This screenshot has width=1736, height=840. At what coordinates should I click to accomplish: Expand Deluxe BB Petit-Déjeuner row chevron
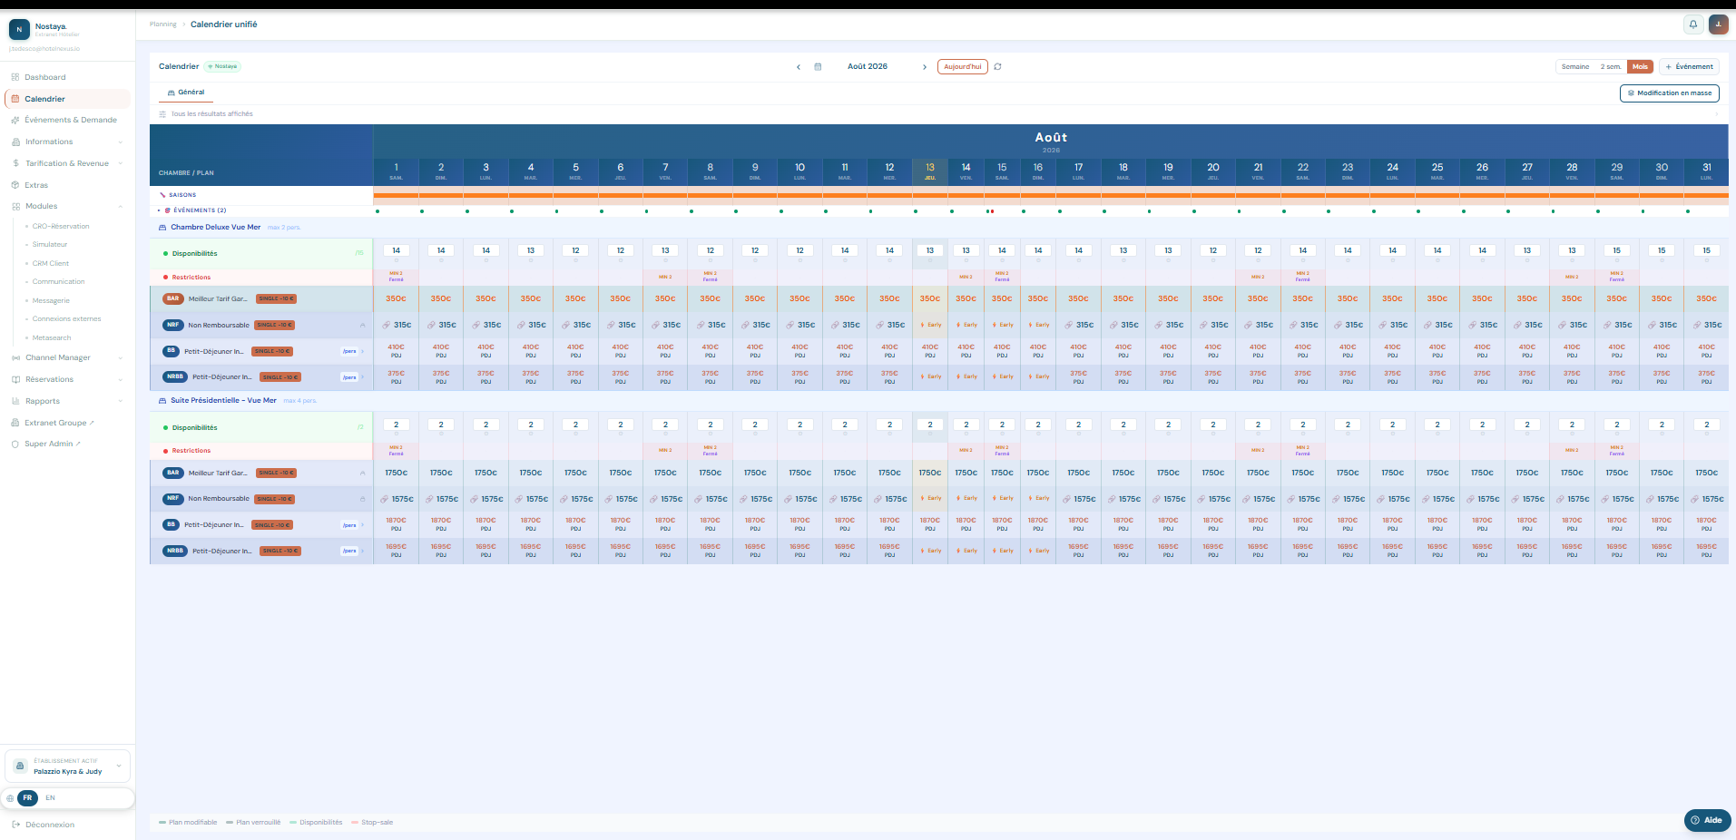363,351
